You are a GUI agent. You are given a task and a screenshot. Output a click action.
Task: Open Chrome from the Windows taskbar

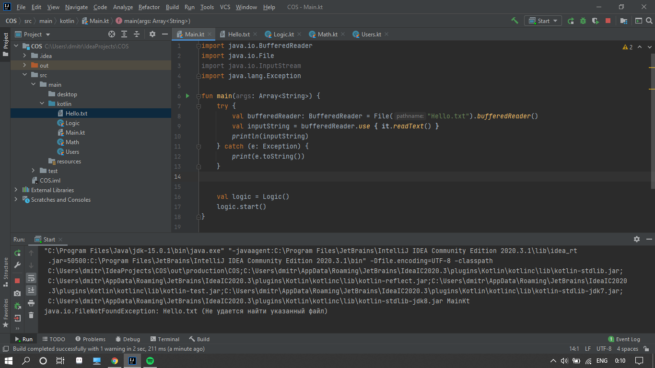(x=115, y=360)
